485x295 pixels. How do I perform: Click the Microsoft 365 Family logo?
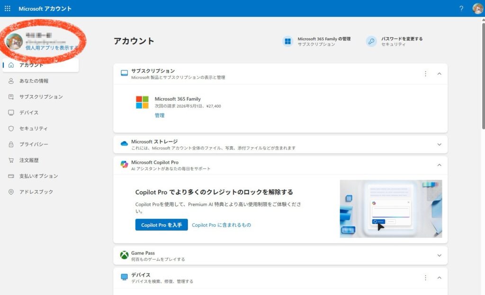coord(142,102)
